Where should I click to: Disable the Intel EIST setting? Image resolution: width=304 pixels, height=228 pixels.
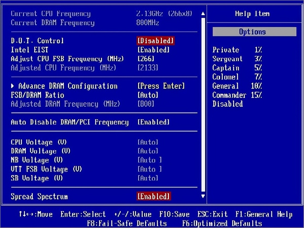(x=154, y=50)
